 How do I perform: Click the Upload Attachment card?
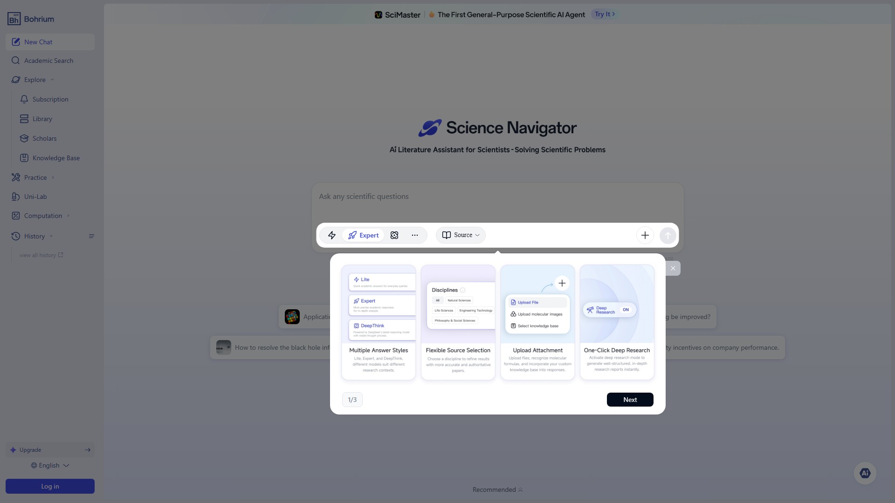click(x=537, y=322)
